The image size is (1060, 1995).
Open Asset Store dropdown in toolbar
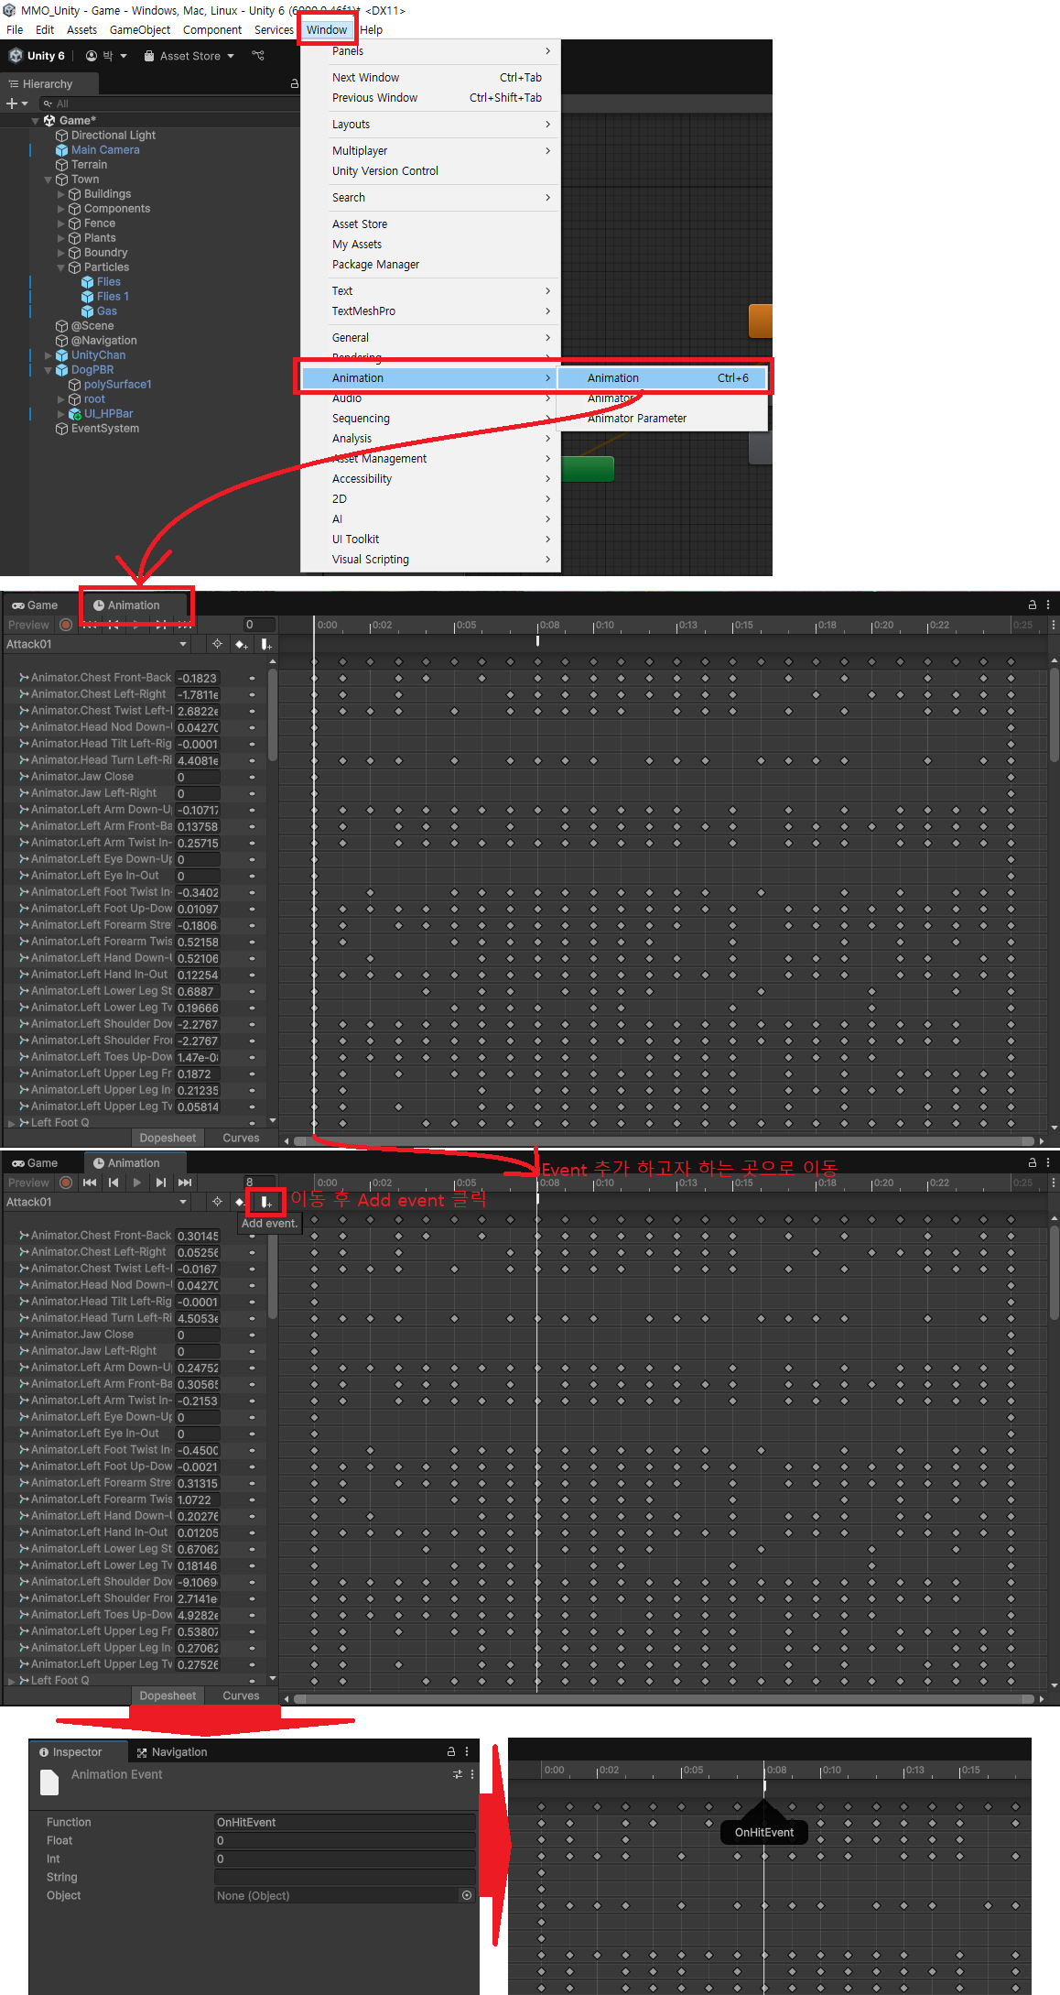pyautogui.click(x=189, y=56)
